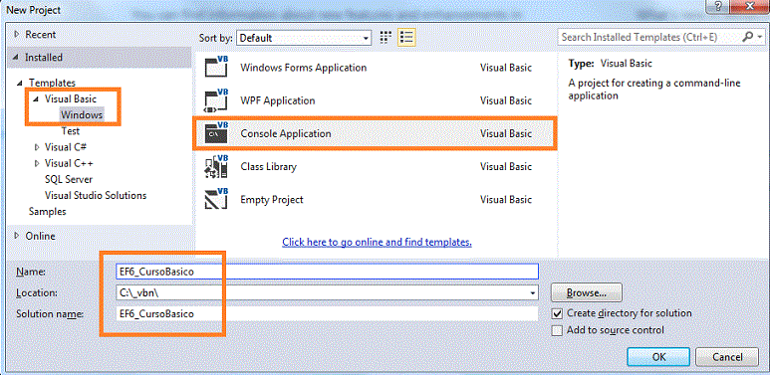Viewport: 770px width, 375px height.
Task: Click 'Visual Basic' in Console Application row
Action: [x=506, y=133]
